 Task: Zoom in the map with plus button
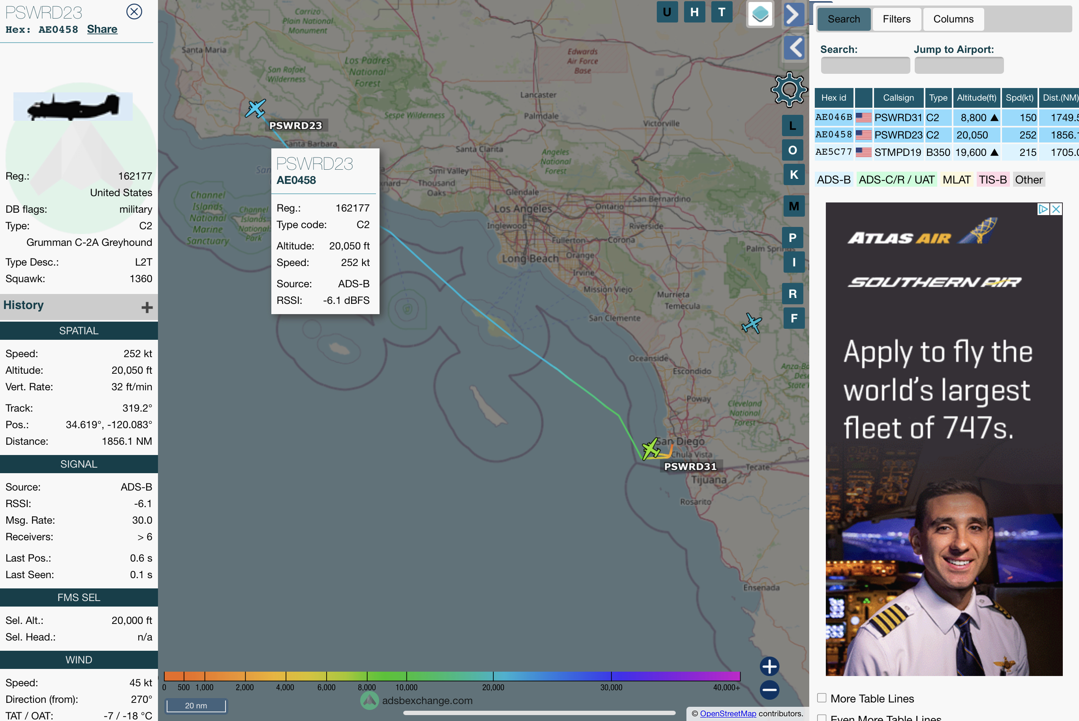point(769,666)
